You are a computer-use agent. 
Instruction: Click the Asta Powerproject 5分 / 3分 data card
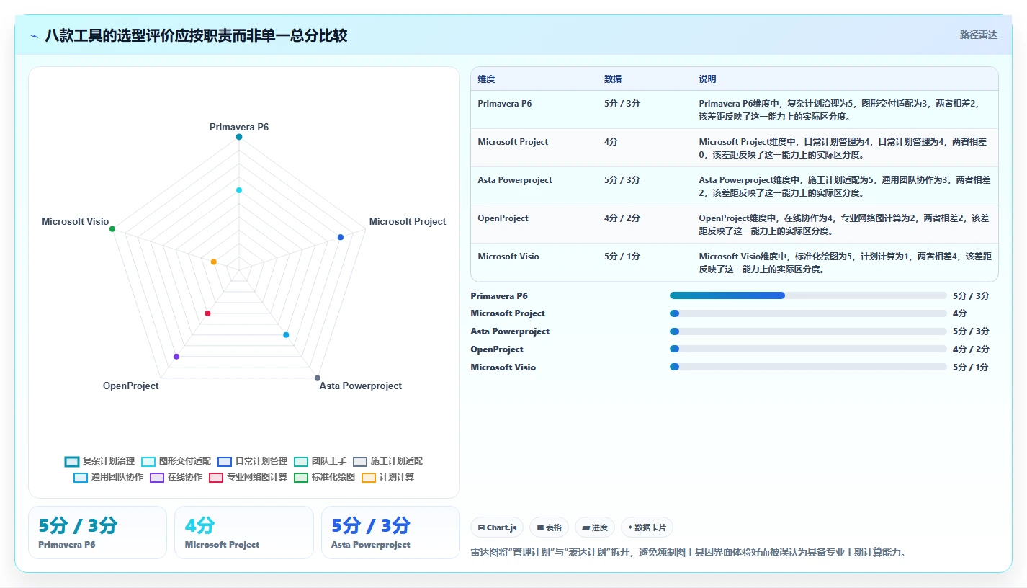390,533
